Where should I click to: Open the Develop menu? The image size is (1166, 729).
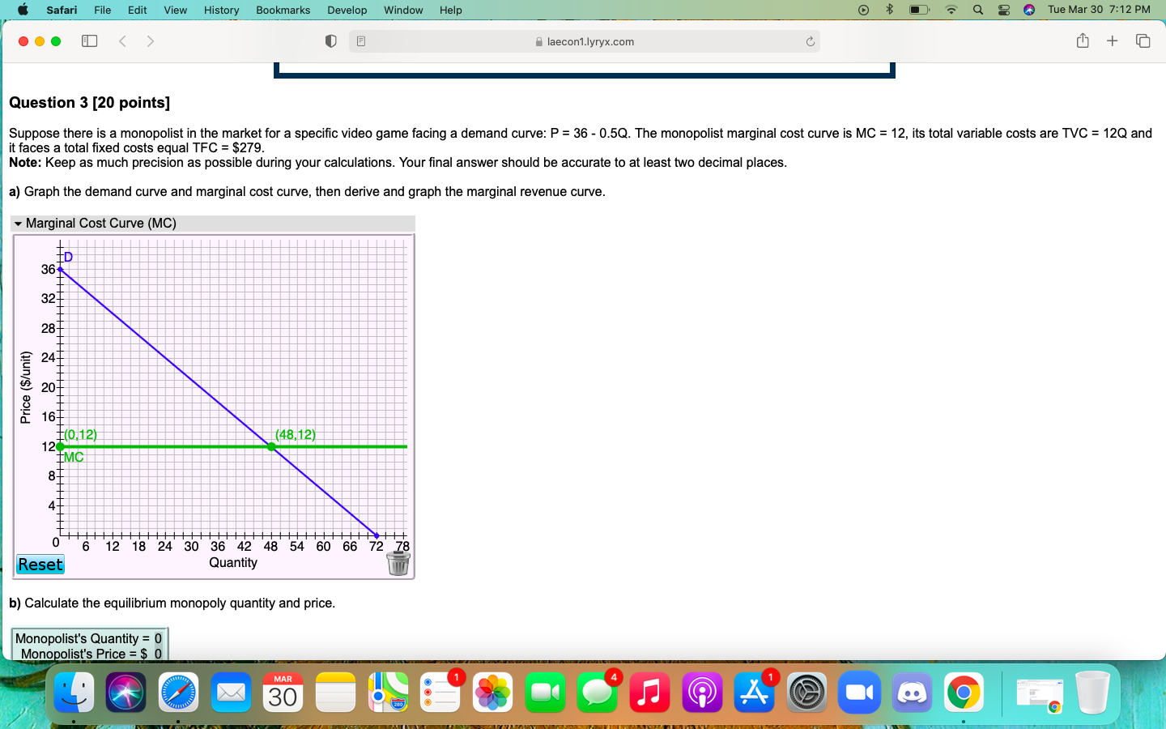347,10
